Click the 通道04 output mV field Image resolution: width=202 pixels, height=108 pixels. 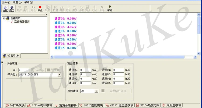[119, 70]
